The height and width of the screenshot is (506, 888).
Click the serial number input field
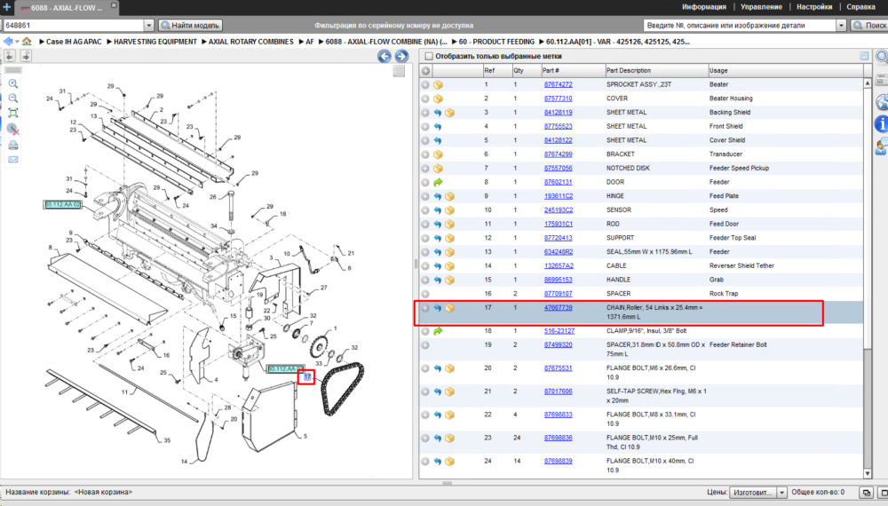(74, 26)
